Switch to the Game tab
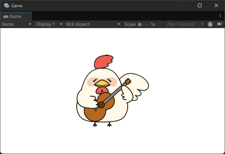 [16, 17]
